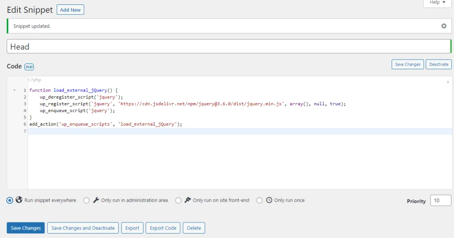
Task: Open the Help dropdown tab
Action: tap(437, 3)
